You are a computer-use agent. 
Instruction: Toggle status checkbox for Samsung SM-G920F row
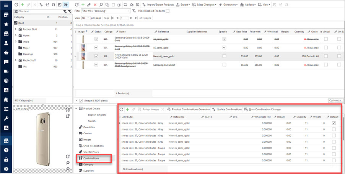(96, 65)
